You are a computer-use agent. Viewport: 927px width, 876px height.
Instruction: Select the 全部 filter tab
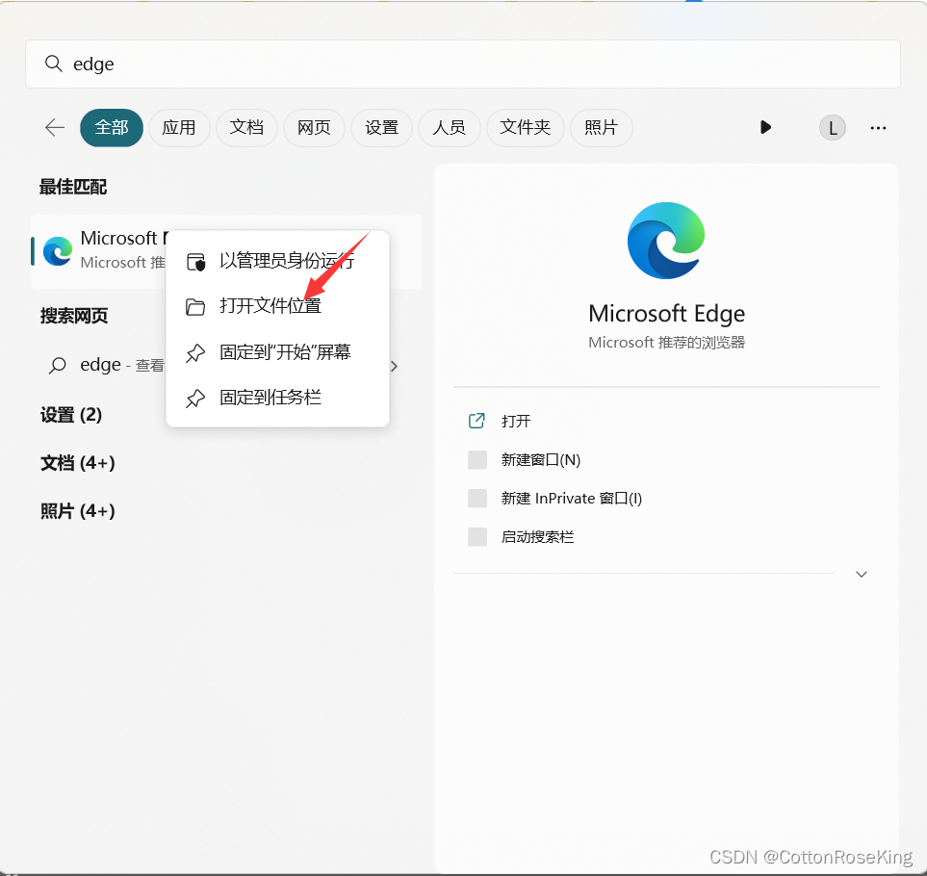pyautogui.click(x=111, y=128)
